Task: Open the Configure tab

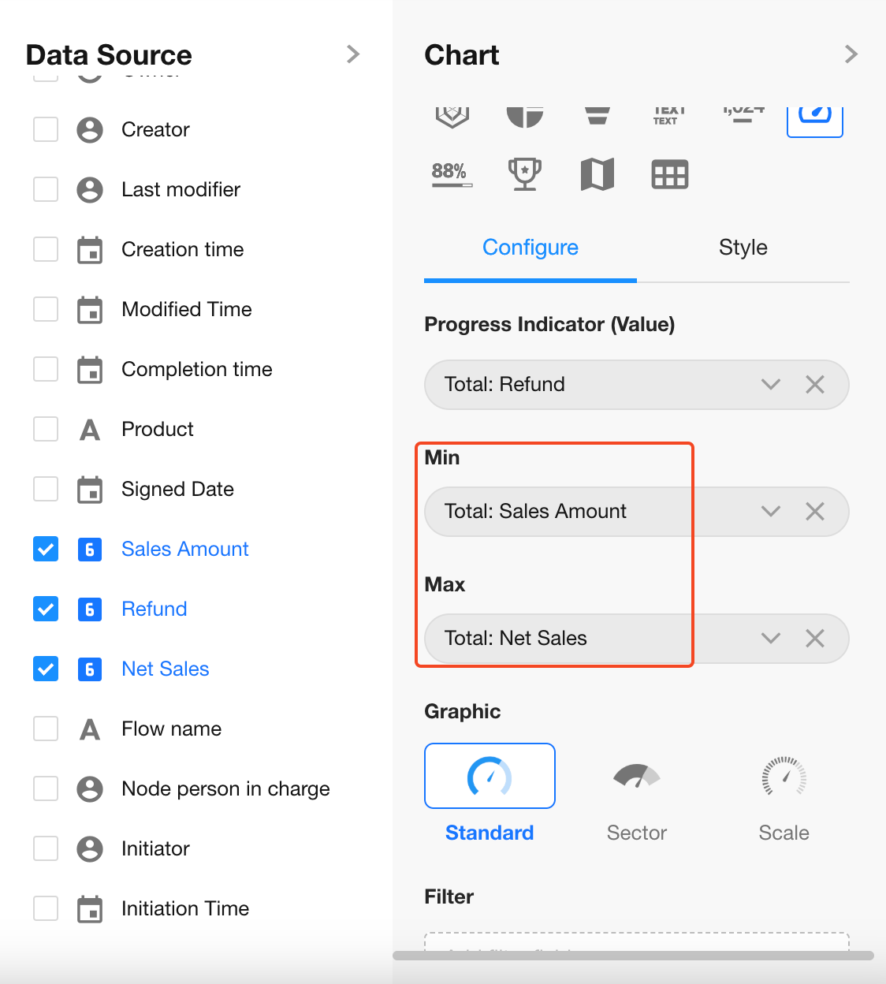Action: coord(530,248)
